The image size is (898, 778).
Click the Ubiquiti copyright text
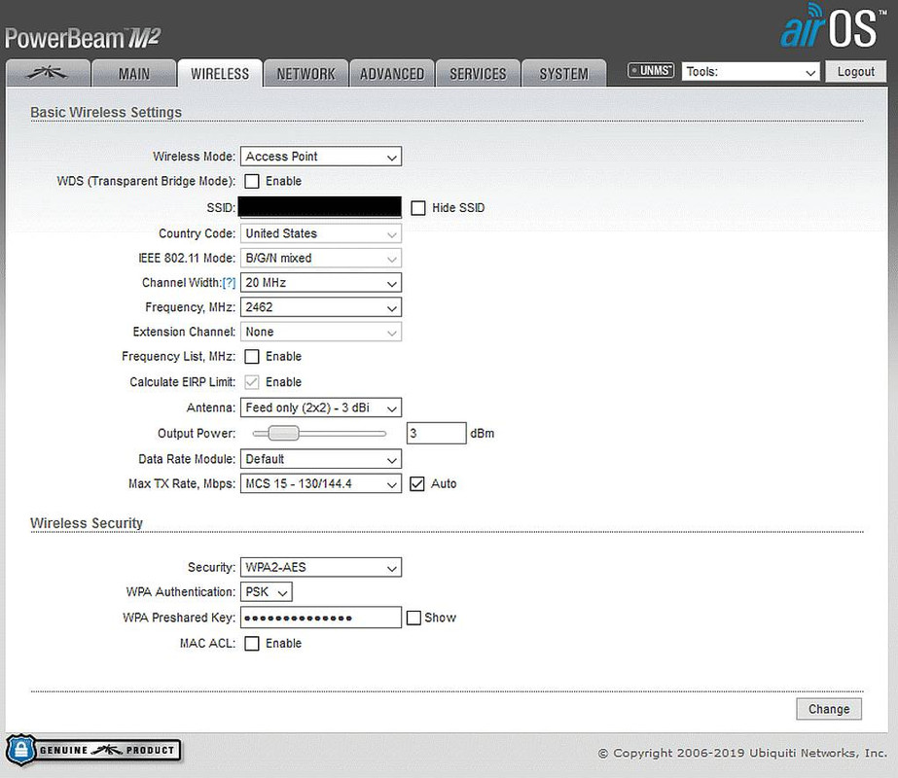[x=742, y=754]
